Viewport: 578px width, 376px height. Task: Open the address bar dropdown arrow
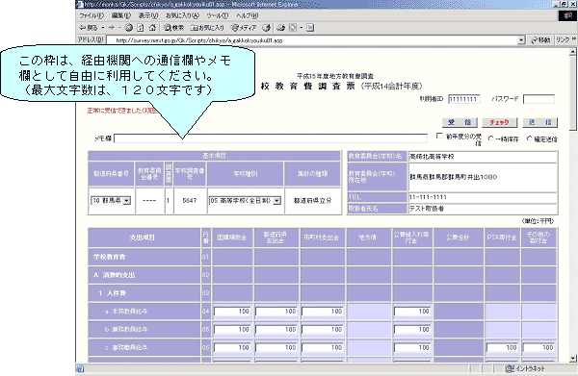(521, 40)
